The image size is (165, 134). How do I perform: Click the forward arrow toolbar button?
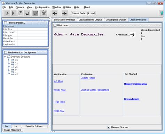point(64,13)
